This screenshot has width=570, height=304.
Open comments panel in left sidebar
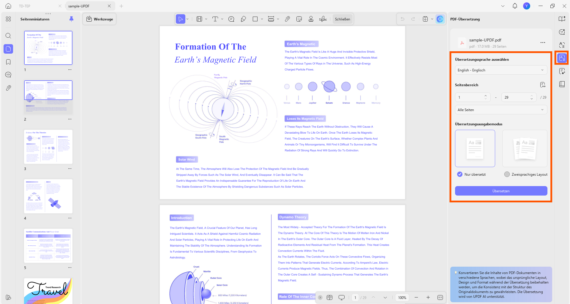tap(8, 75)
